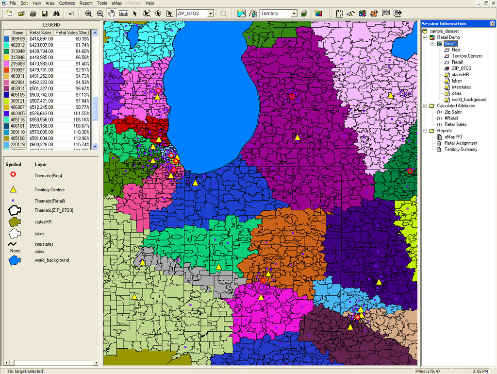Open the Optimize menu
Viewport: 497px width, 374px height.
(x=67, y=3)
